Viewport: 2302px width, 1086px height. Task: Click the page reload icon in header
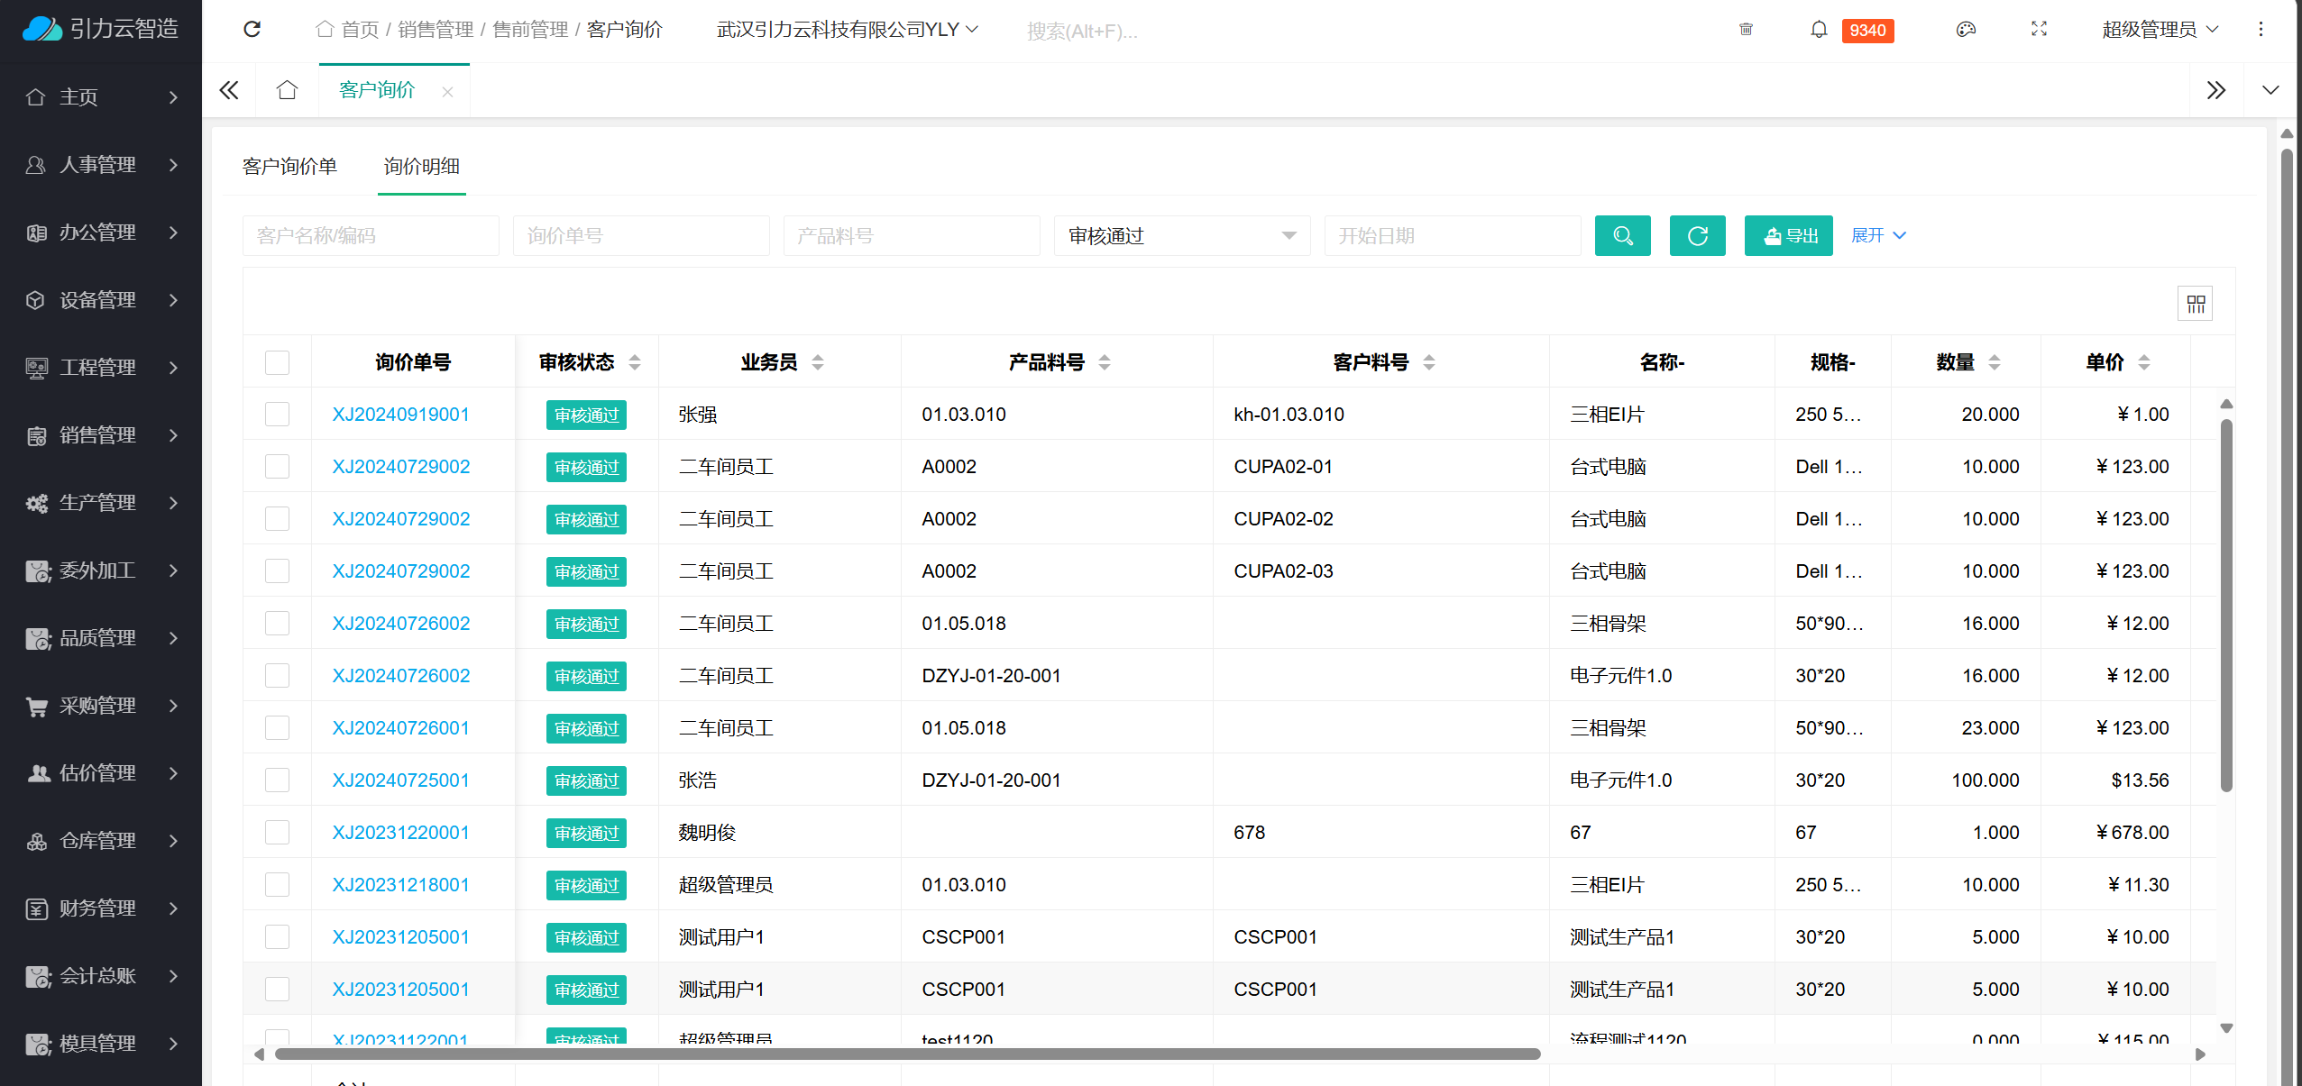tap(252, 30)
